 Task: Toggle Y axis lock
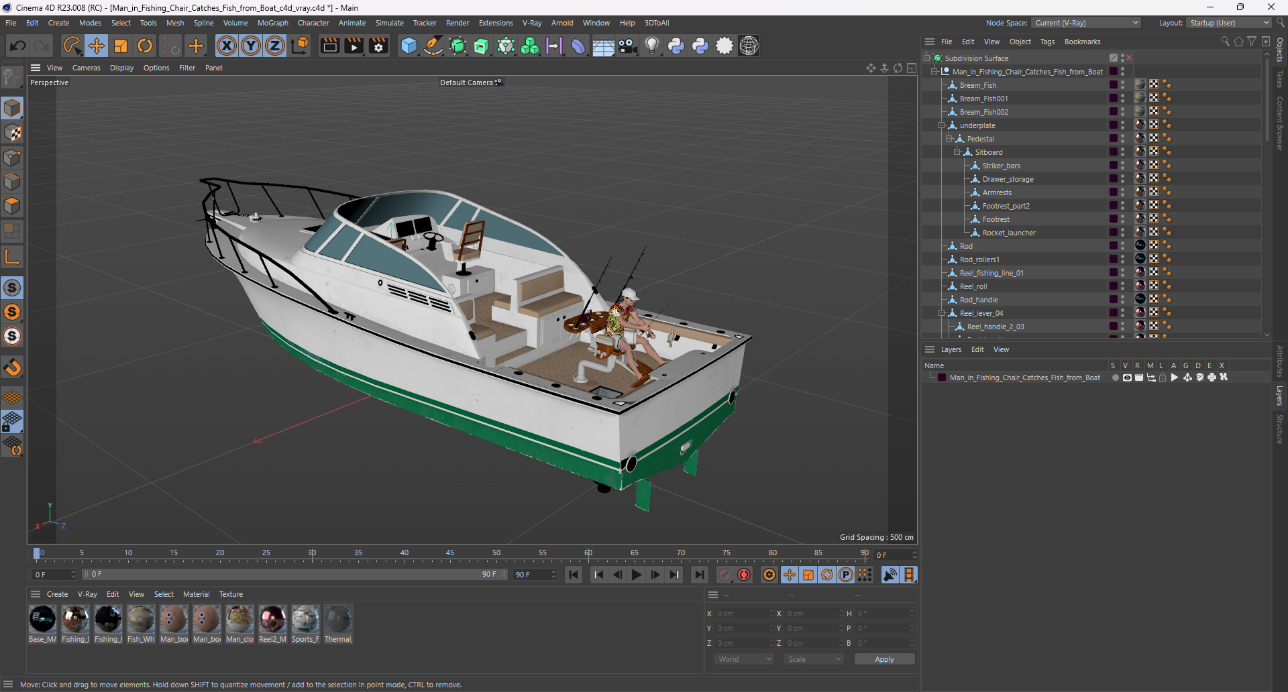coord(251,46)
